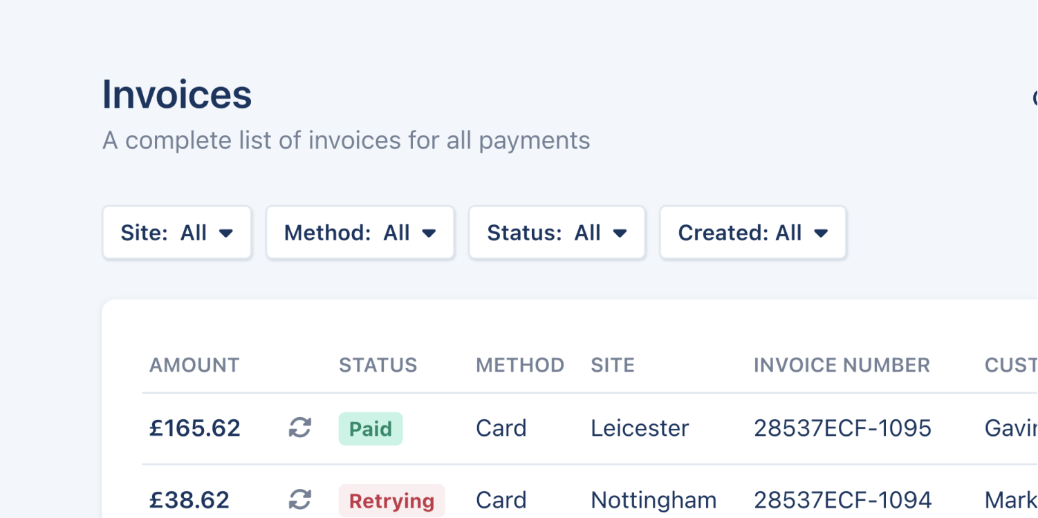Select the Nottingham site entry

pos(653,500)
